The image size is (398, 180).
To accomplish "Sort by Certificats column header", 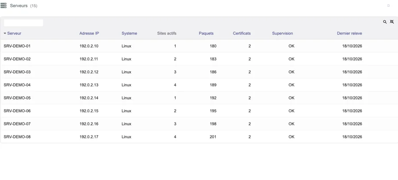I will point(241,33).
